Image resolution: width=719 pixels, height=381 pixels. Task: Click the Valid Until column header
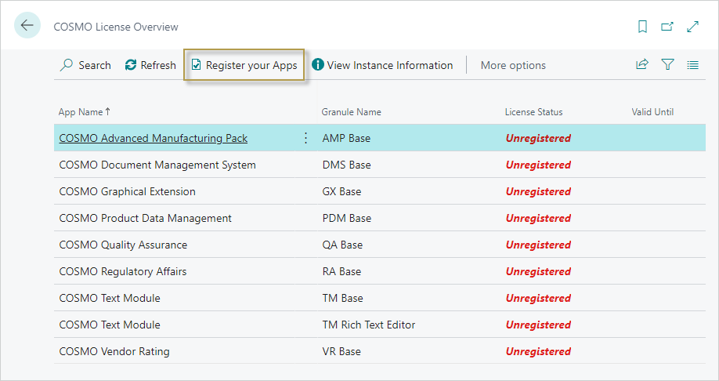652,112
